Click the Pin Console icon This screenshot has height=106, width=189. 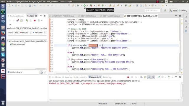click(159, 77)
